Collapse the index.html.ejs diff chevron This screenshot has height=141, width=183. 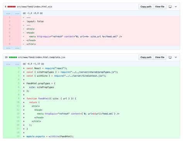click(x=176, y=7)
